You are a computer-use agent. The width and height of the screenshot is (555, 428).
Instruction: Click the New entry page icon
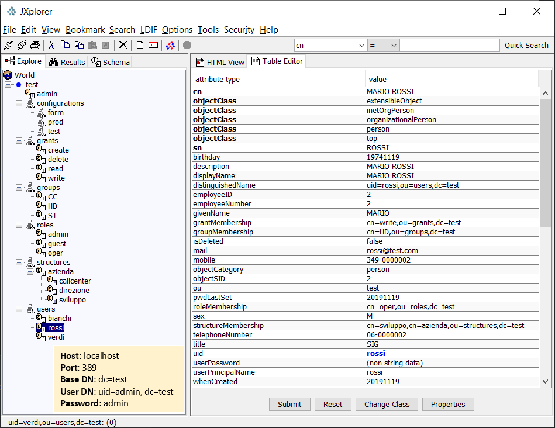140,45
